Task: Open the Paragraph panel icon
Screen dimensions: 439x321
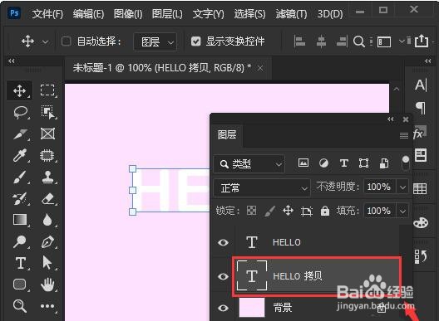Action: (x=421, y=108)
